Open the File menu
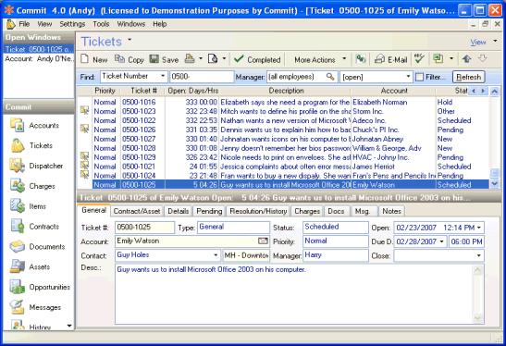 24,24
